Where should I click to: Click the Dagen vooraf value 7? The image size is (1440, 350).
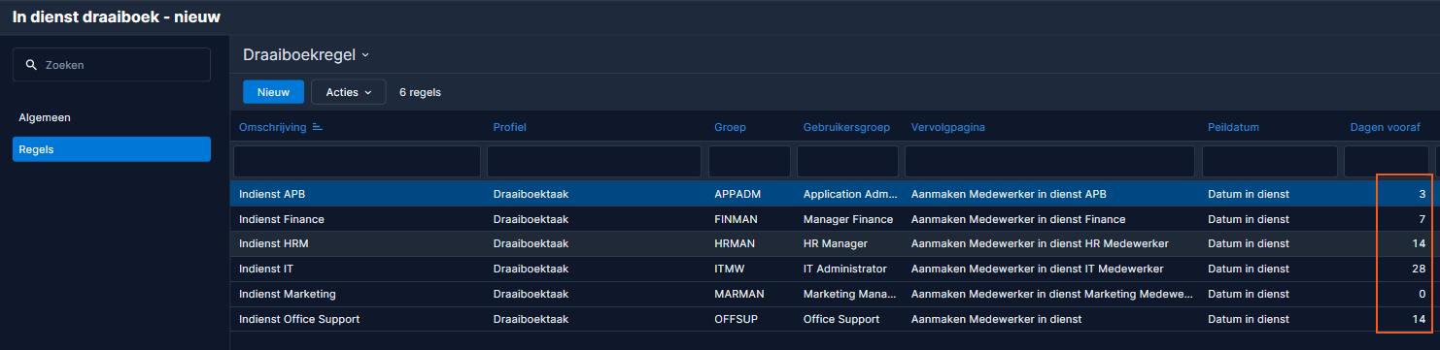(x=1423, y=219)
